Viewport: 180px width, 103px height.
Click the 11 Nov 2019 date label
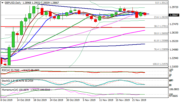click(106, 100)
